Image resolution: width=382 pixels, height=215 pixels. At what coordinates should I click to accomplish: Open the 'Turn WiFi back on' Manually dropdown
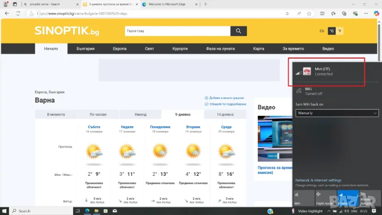(x=337, y=113)
